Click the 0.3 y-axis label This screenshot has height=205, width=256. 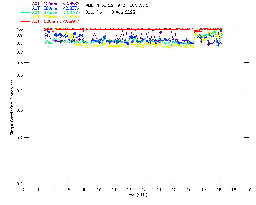click(20, 110)
